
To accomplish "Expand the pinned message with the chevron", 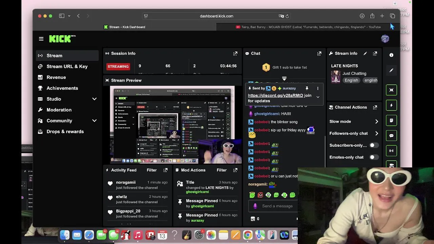I will point(318,97).
